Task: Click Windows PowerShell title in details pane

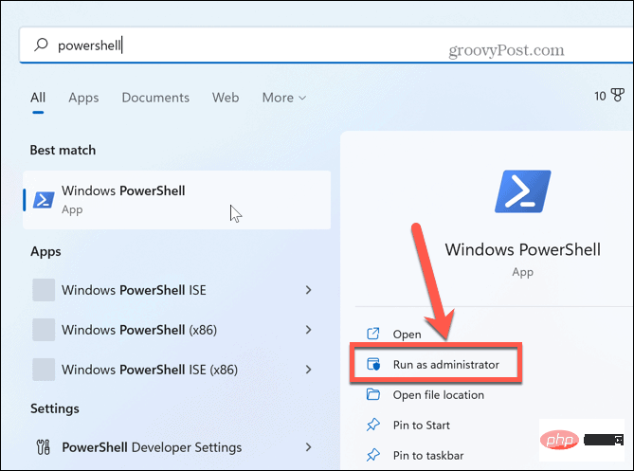Action: pyautogui.click(x=523, y=249)
